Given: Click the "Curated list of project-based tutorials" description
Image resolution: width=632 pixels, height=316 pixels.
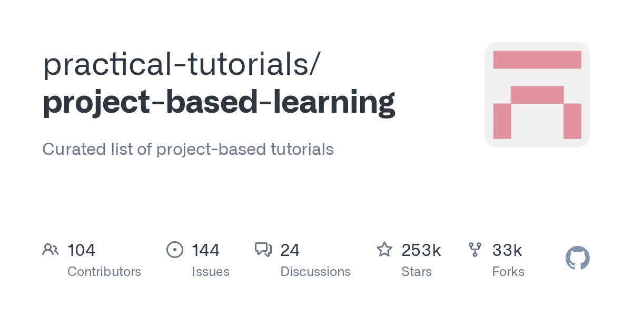Looking at the screenshot, I should [x=188, y=149].
